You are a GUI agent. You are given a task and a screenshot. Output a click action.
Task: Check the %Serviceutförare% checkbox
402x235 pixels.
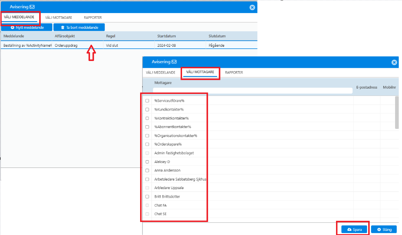click(147, 101)
